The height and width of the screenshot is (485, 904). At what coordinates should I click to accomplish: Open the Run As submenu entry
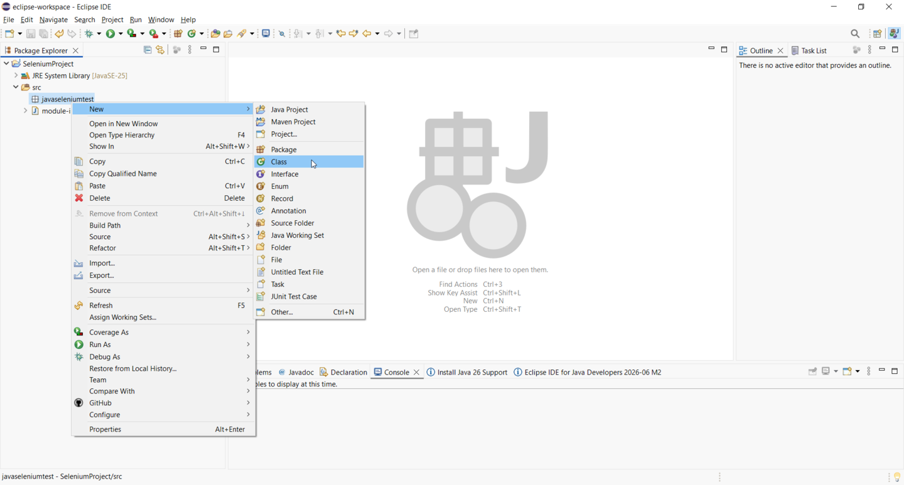pos(163,344)
